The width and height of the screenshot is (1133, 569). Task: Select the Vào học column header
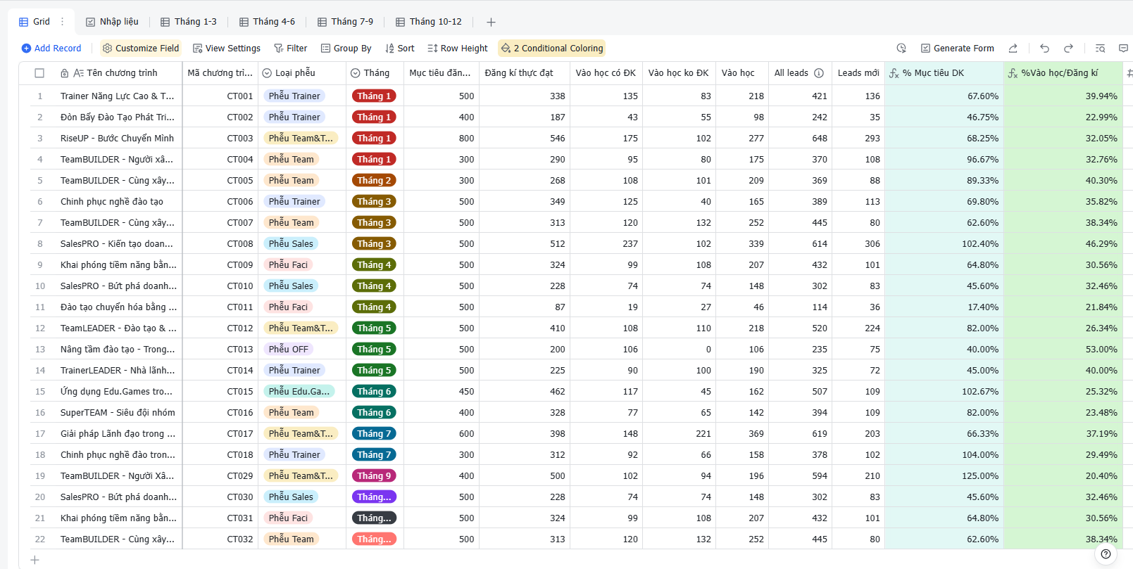742,73
